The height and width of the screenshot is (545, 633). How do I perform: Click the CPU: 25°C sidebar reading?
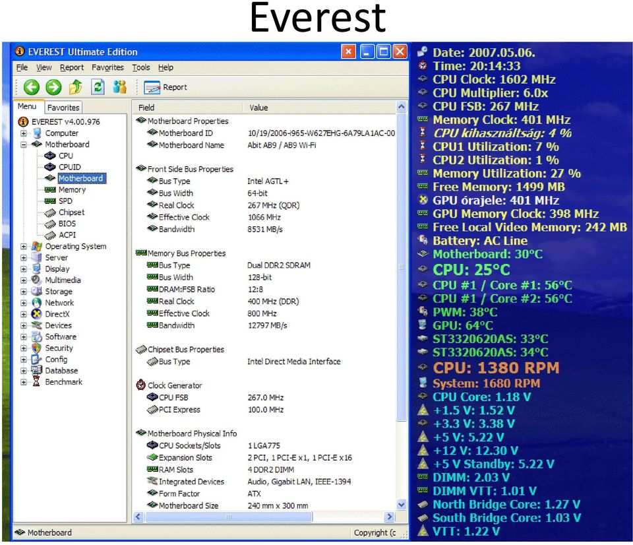pyautogui.click(x=471, y=269)
